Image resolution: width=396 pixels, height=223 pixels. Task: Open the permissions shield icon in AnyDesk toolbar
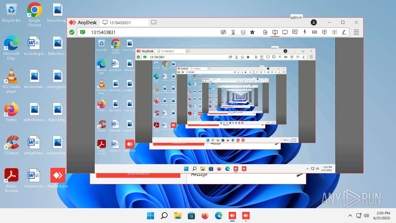pos(324,32)
